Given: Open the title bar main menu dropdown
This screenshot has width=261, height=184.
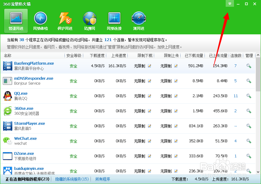Looking at the screenshot, I should (230, 4).
